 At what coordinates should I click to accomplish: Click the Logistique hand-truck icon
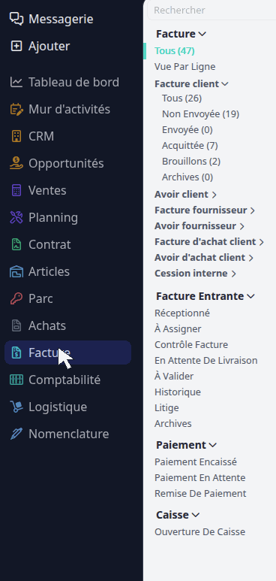[16, 407]
